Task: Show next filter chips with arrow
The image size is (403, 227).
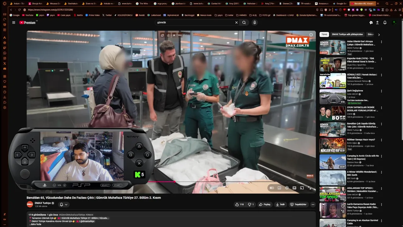Action: click(379, 35)
